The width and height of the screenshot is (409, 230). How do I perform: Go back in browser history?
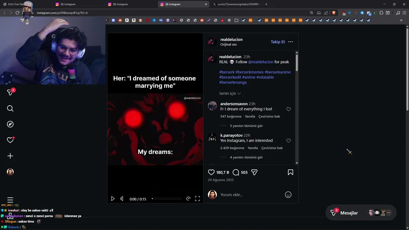4,13
